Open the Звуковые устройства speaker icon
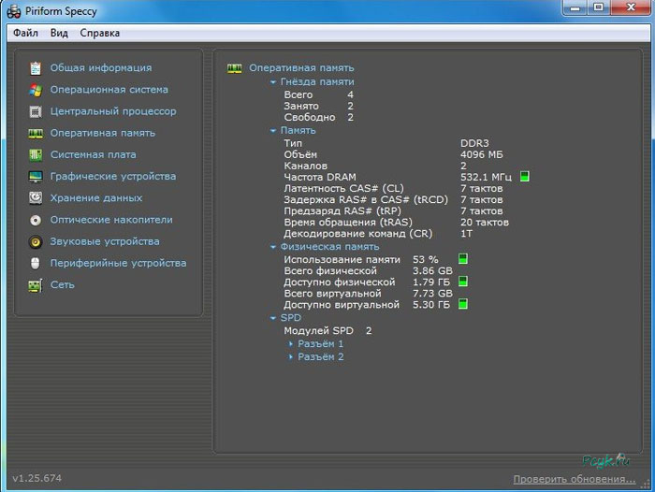The width and height of the screenshot is (655, 492). (x=36, y=241)
